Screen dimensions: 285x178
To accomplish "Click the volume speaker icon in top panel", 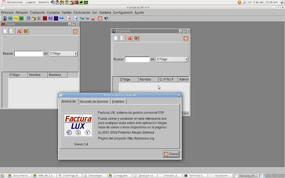I will point(282,2).
